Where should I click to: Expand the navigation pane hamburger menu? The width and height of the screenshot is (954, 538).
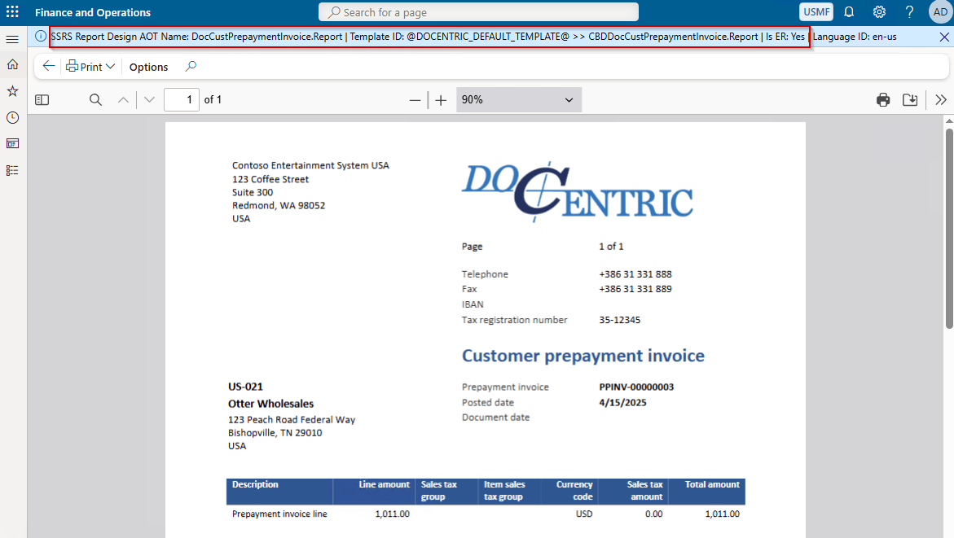(12, 40)
